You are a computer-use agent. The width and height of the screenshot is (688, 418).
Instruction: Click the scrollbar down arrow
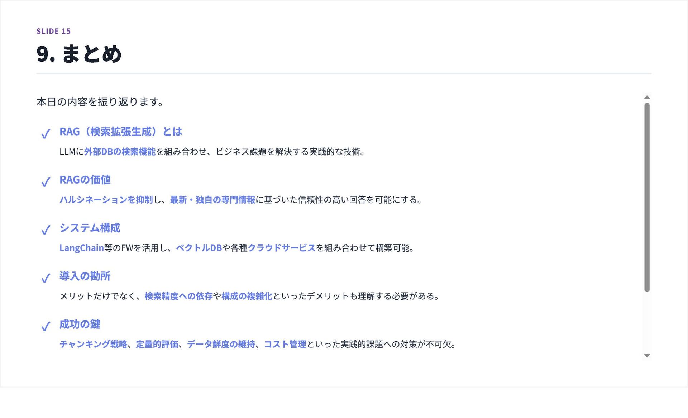647,356
